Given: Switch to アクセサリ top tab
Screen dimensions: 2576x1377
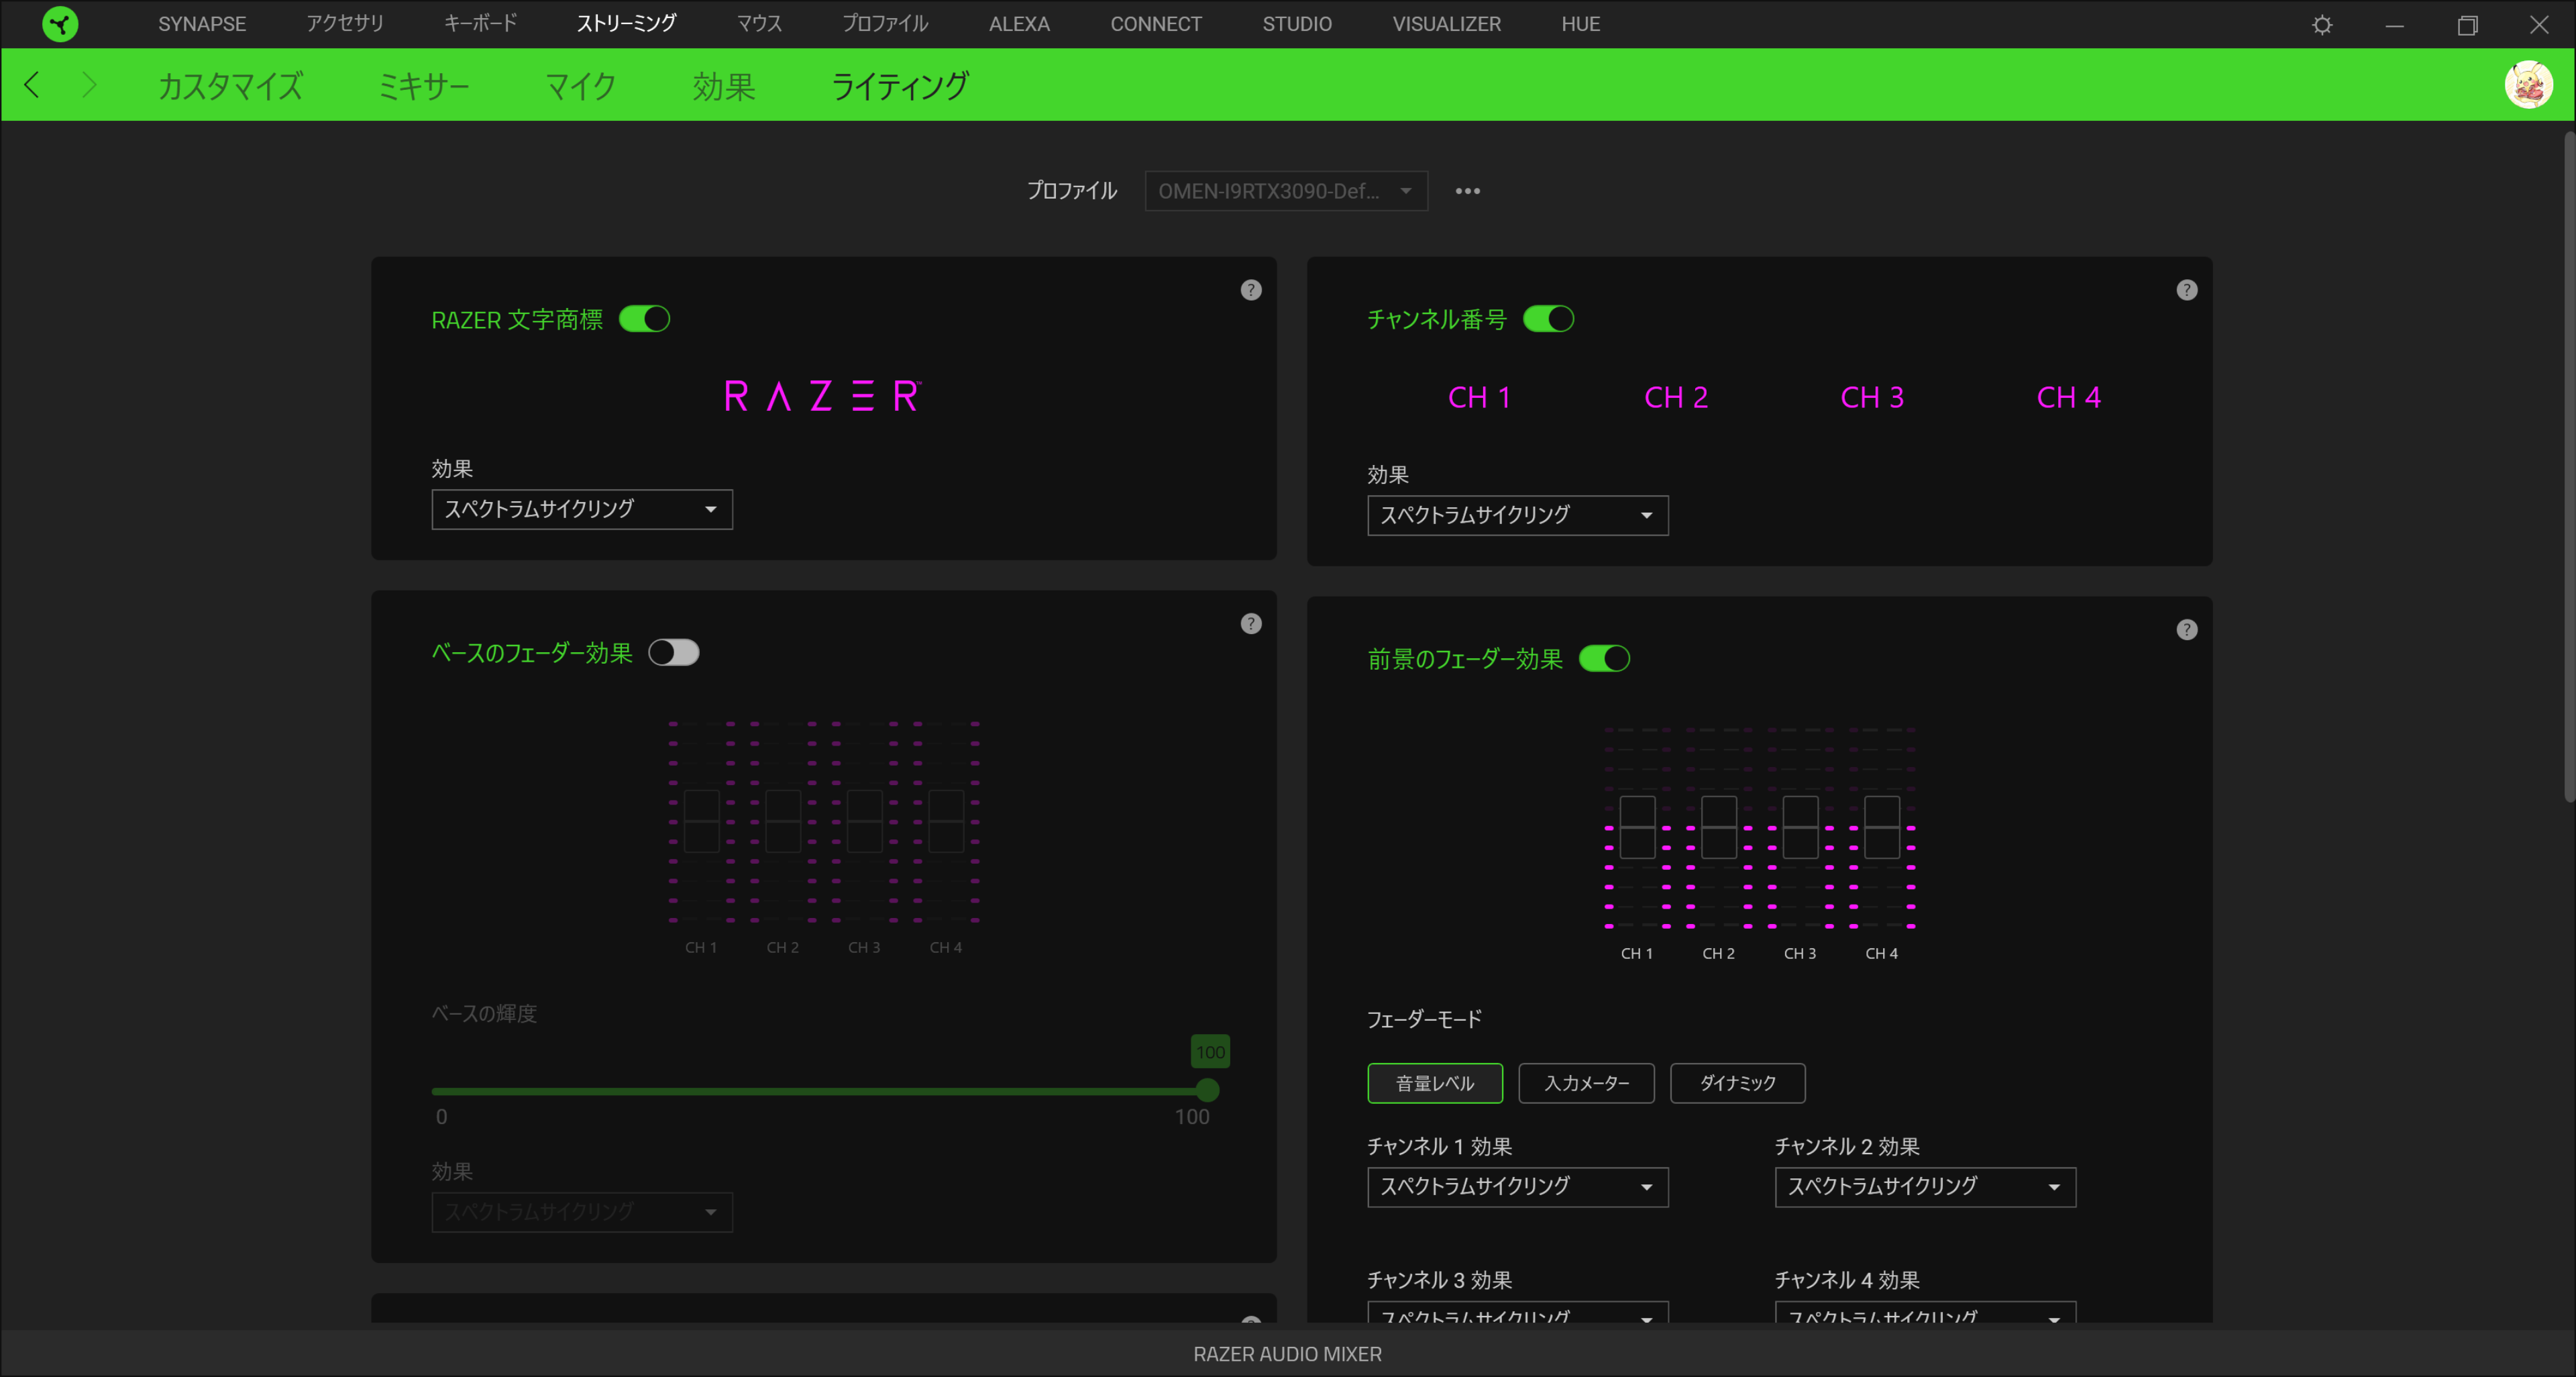Looking at the screenshot, I should 345,24.
